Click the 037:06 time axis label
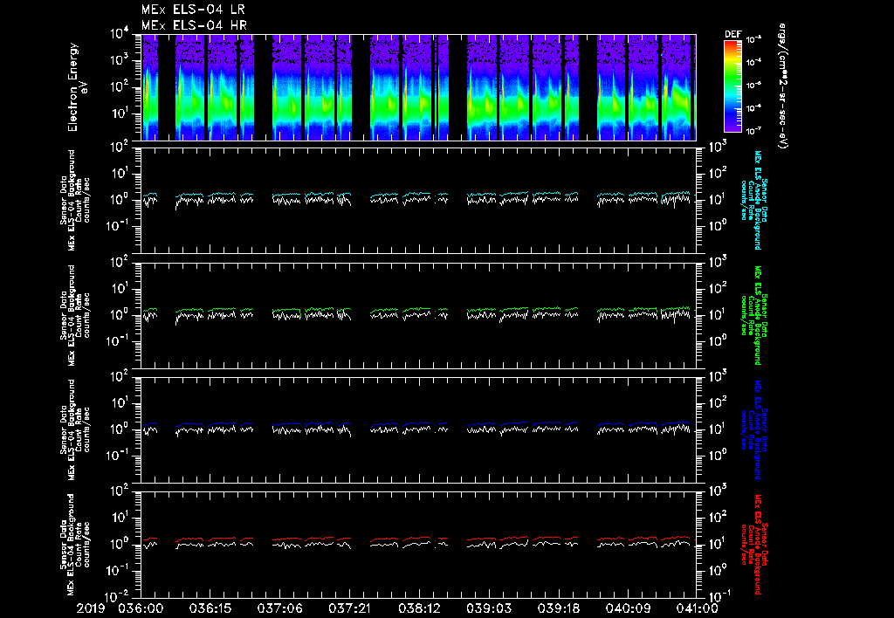This screenshot has width=894, height=618. coord(280,609)
